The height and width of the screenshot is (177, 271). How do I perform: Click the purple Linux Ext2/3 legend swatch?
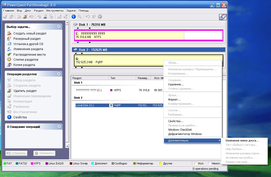click(47, 163)
